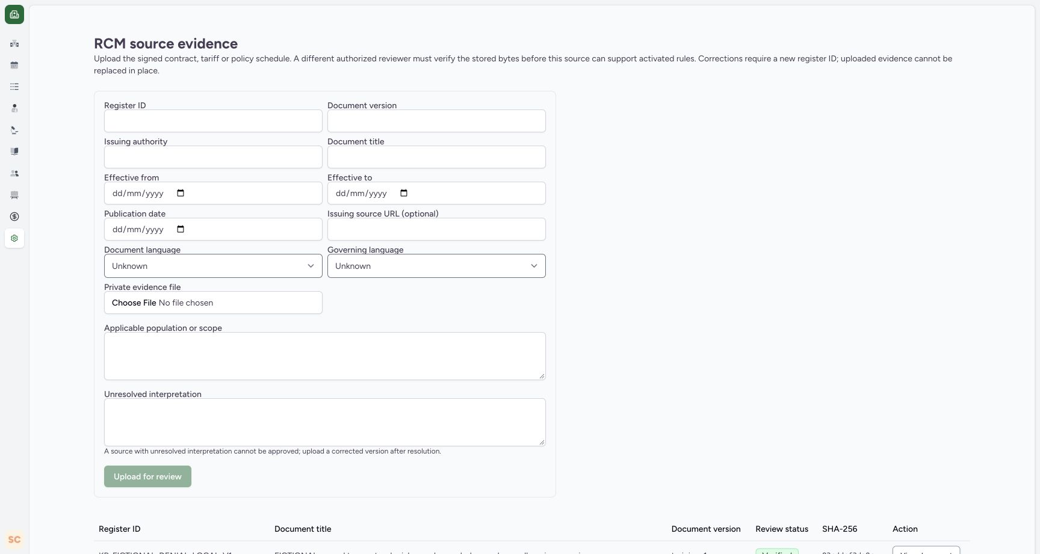Click the Applicable population or scope textarea

(x=325, y=356)
